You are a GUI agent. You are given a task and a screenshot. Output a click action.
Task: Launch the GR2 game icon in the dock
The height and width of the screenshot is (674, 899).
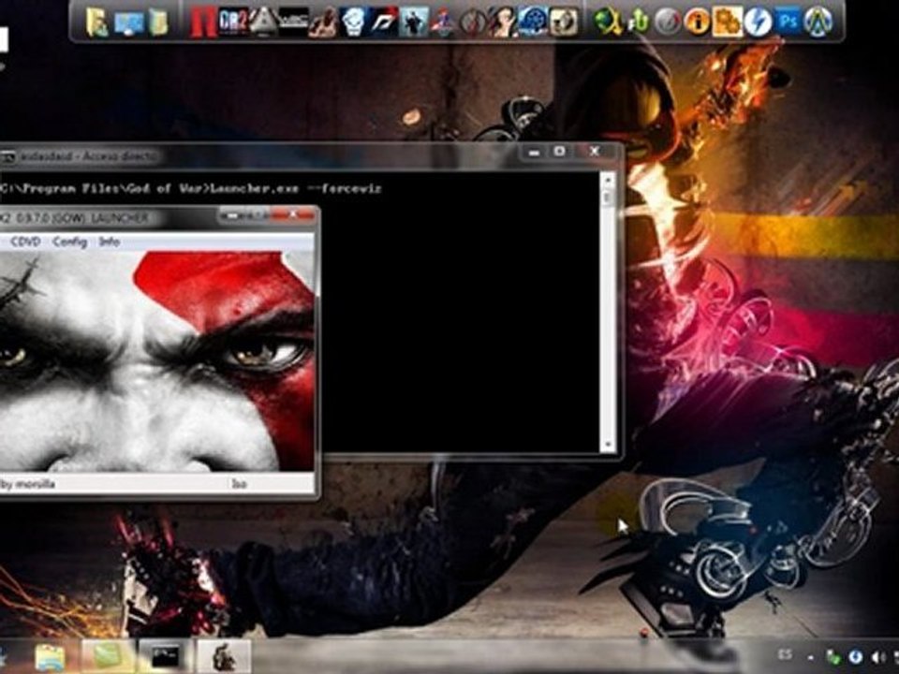pyautogui.click(x=233, y=22)
